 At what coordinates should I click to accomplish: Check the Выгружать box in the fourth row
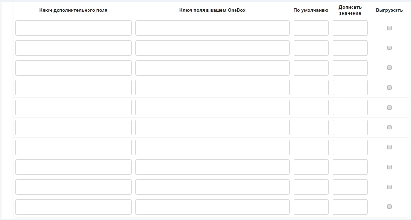[x=389, y=88]
